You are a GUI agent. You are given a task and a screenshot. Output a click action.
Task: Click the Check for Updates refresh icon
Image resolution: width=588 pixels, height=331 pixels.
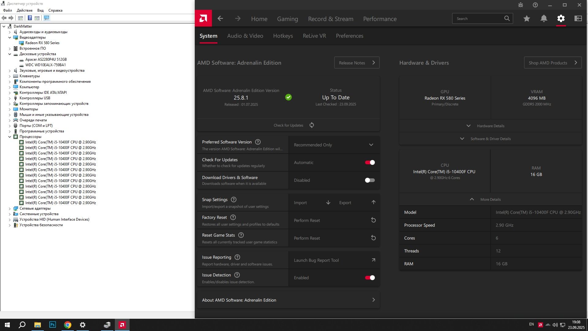tap(312, 125)
